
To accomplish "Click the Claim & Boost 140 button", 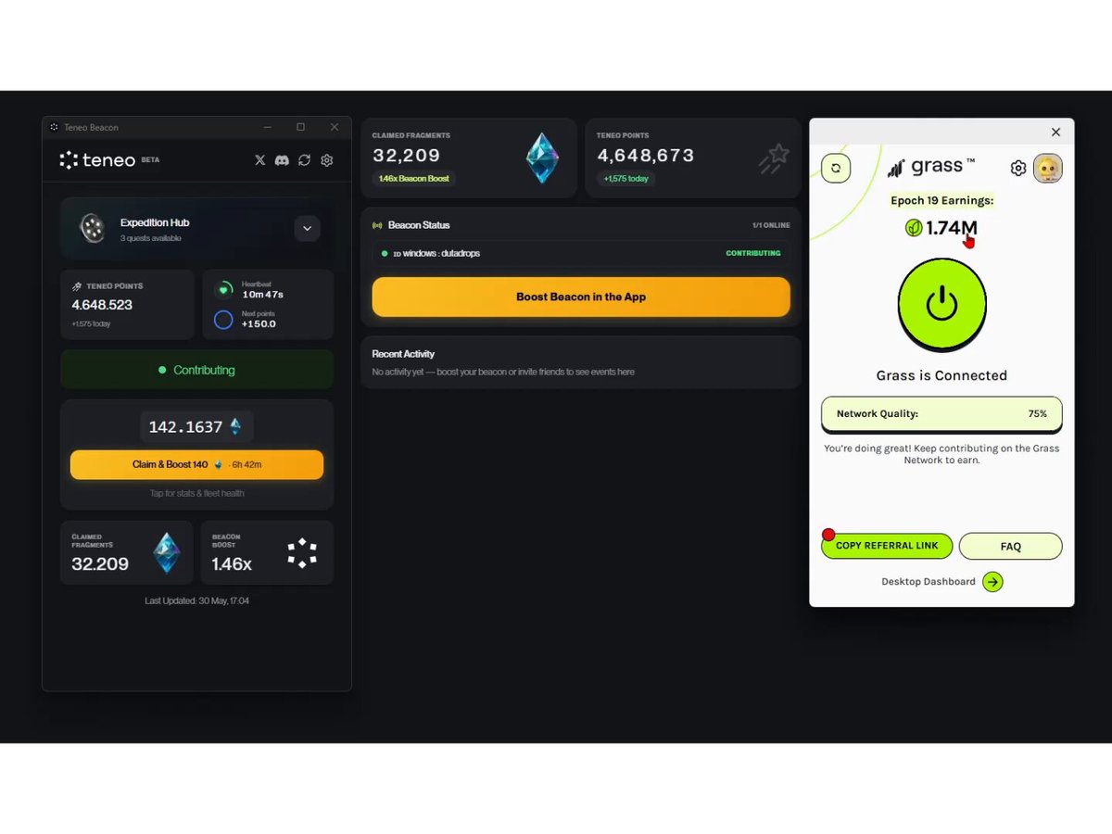I will point(196,464).
